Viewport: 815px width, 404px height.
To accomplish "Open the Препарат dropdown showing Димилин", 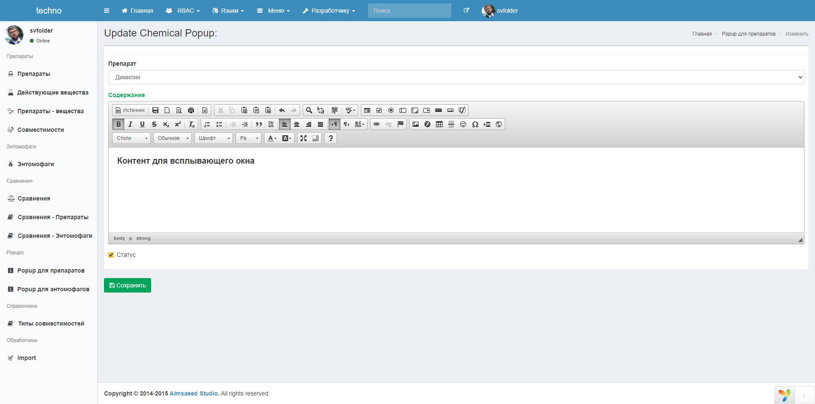I will click(x=456, y=77).
